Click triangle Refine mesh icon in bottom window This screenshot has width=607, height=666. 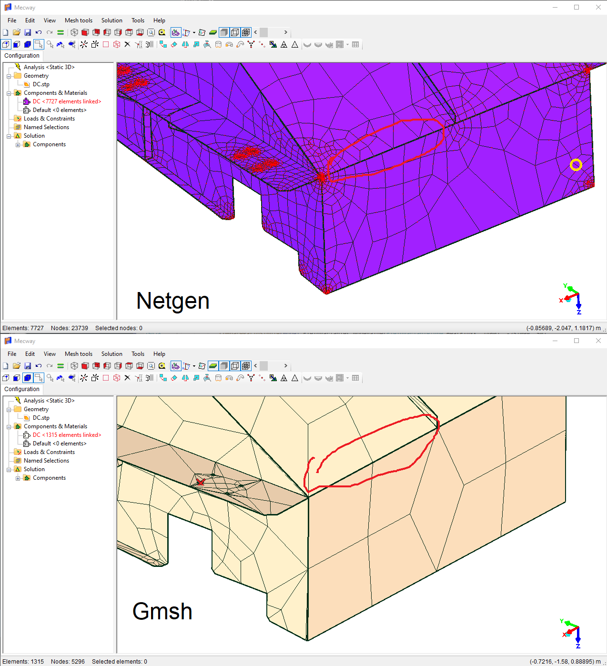click(x=284, y=378)
